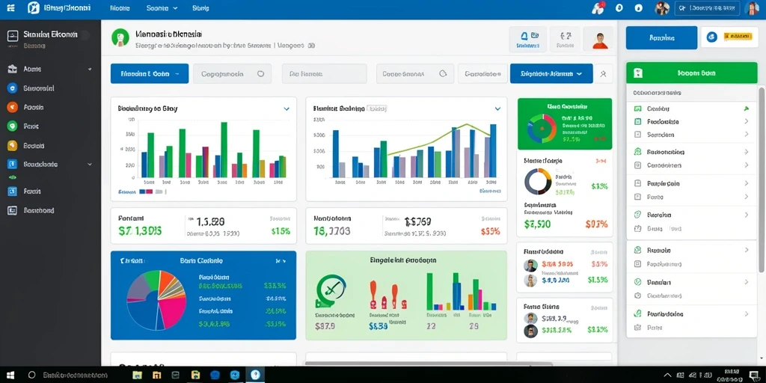Screen dimensions: 766x383
Task: Click the yellow square sidebar icon
Action: [x=13, y=146]
